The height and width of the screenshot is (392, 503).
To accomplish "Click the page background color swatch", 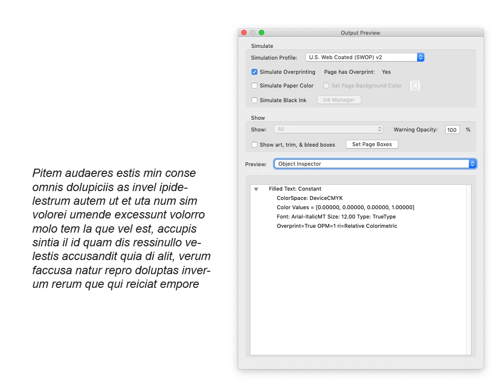I will (415, 86).
